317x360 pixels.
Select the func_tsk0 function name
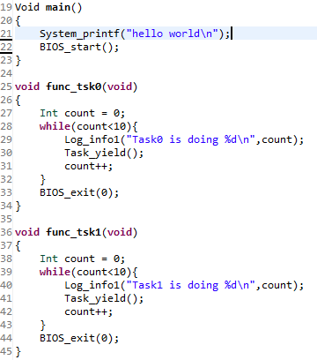click(74, 86)
